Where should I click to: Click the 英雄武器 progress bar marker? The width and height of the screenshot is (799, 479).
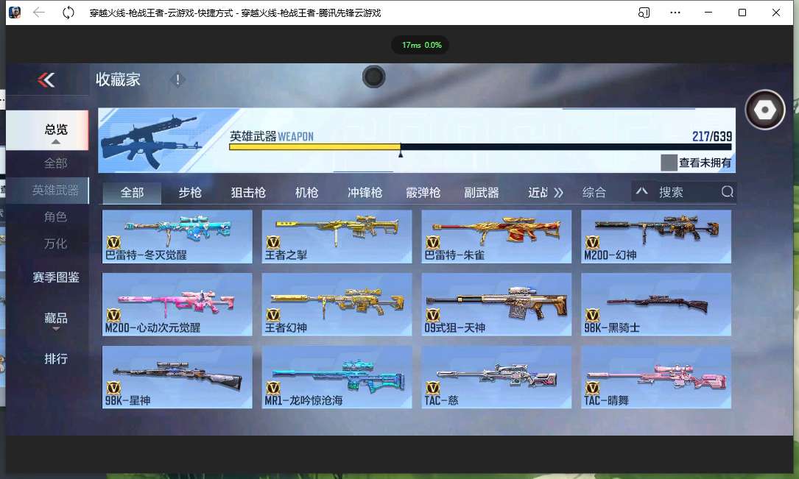[x=401, y=151]
